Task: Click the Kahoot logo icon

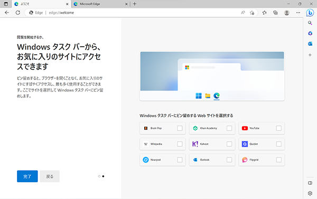Action: [x=195, y=144]
